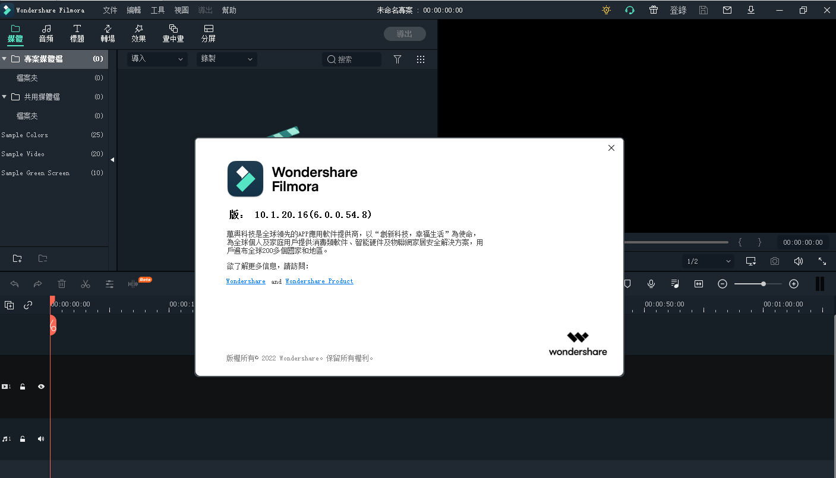The image size is (836, 478).
Task: Mute audio track 1 speaker
Action: click(41, 439)
